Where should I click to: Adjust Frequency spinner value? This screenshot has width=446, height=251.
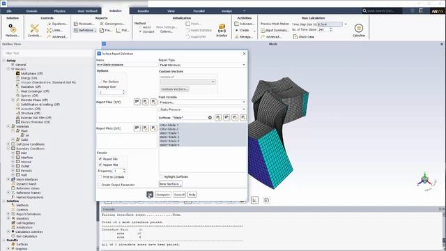coord(124,171)
